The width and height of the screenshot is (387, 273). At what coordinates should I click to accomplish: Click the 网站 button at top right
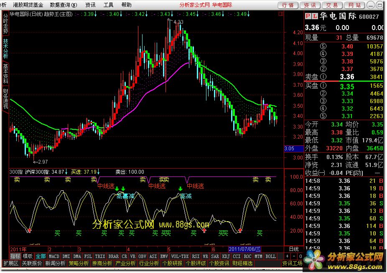pyautogui.click(x=355, y=5)
